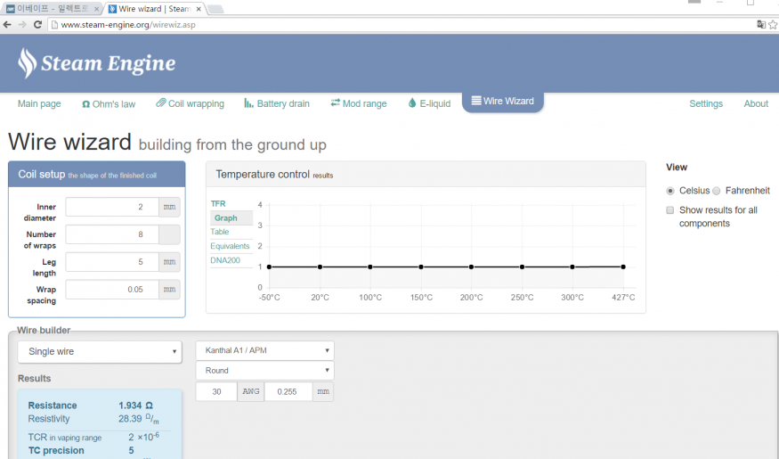This screenshot has width=779, height=459.
Task: Open the Round wire shape dropdown
Action: (x=264, y=370)
